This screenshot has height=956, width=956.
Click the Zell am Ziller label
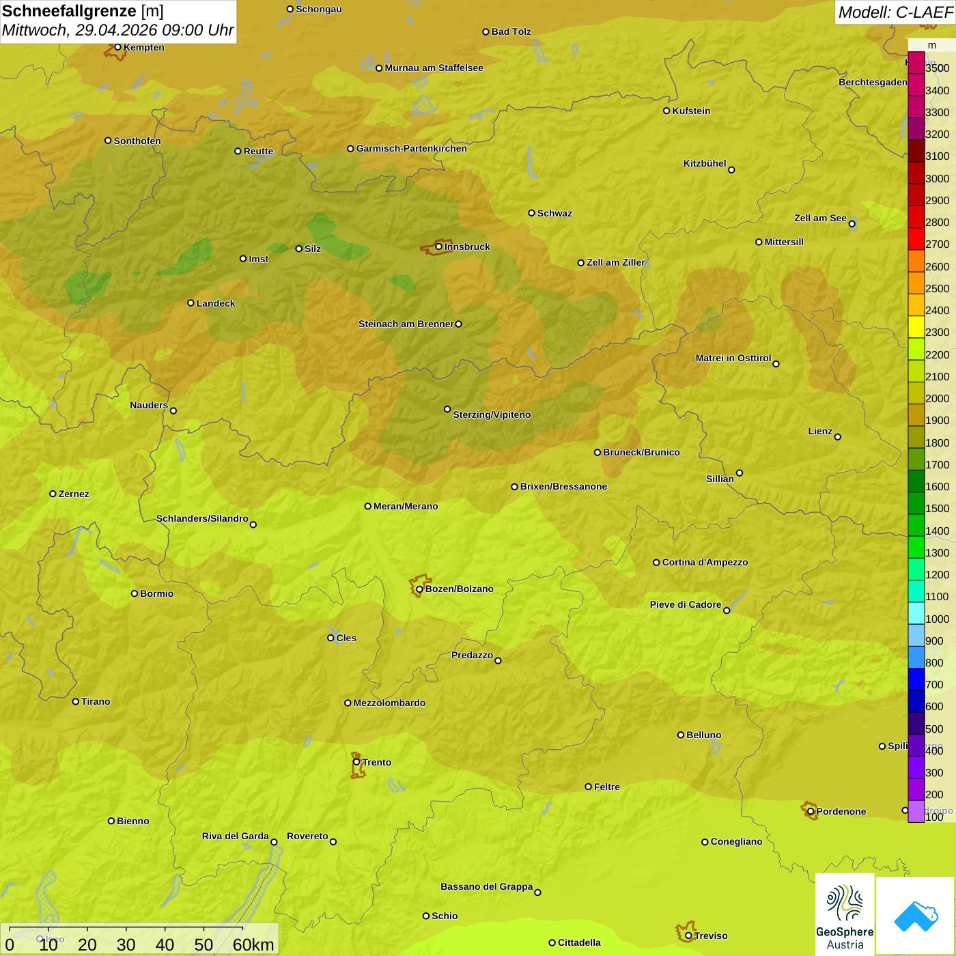616,262
